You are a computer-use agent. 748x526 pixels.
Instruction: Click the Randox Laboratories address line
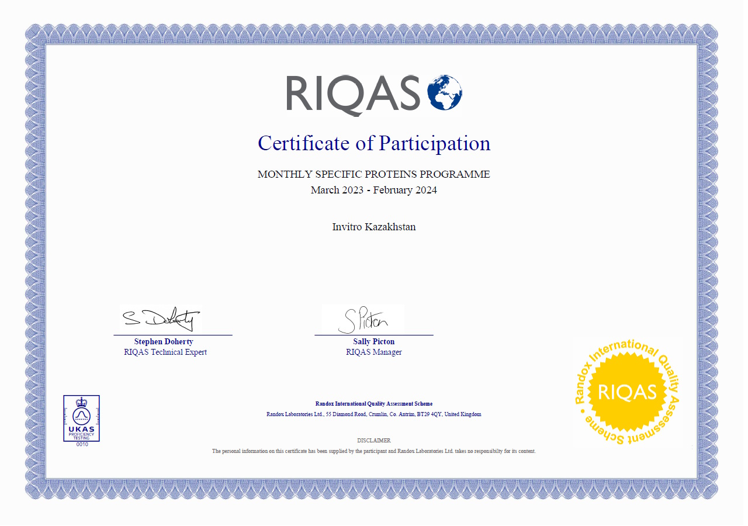click(374, 414)
